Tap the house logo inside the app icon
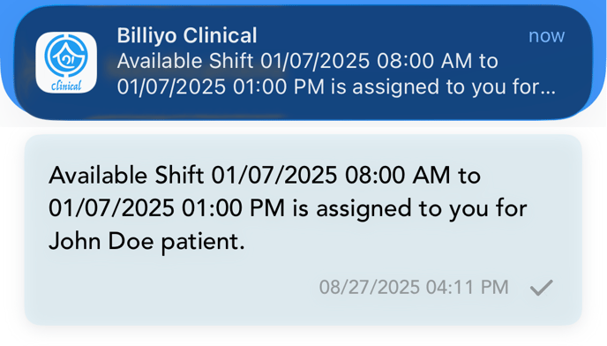 pos(66,55)
